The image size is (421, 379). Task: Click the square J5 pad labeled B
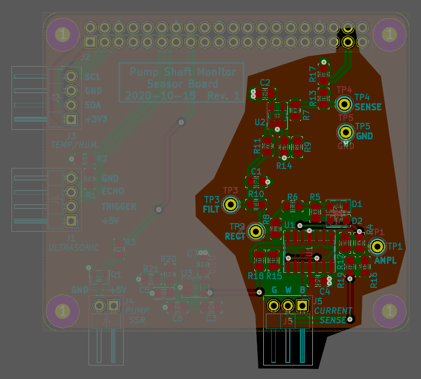(302, 306)
